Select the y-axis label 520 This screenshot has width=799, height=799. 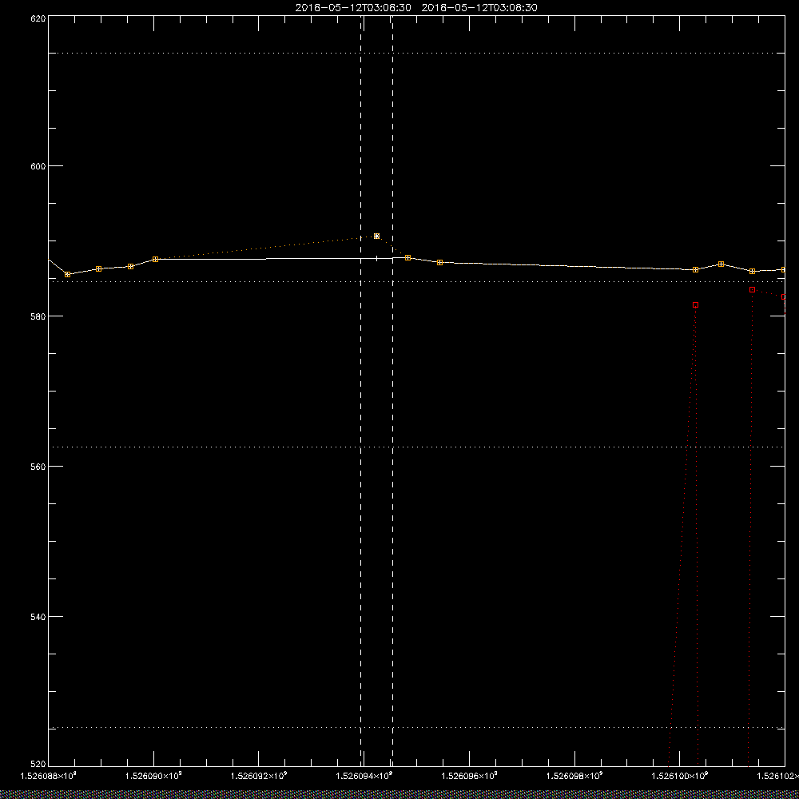38,765
